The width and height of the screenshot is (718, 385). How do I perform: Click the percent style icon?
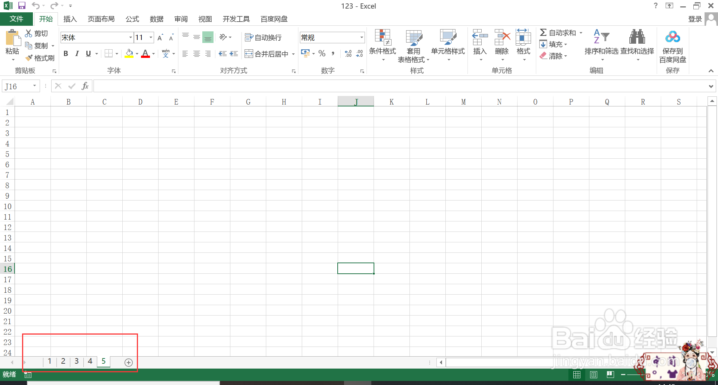pyautogui.click(x=322, y=53)
